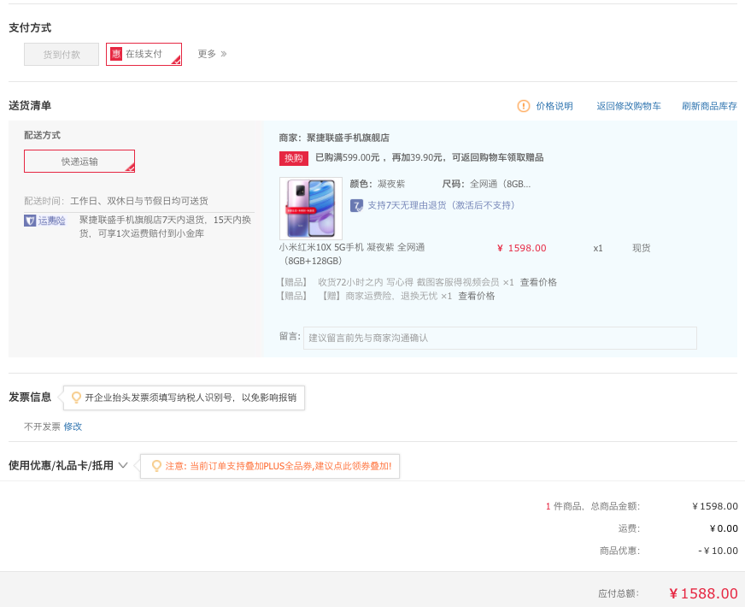Click lightbulb icon in invoice tip
Viewport: 745px width, 607px height.
tap(75, 398)
